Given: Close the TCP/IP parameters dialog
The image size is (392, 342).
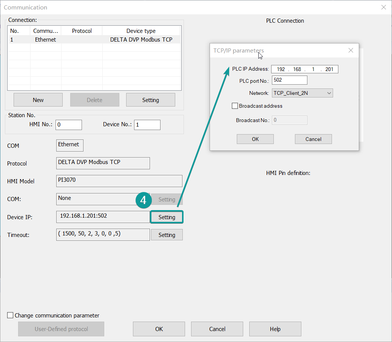Looking at the screenshot, I should point(350,50).
